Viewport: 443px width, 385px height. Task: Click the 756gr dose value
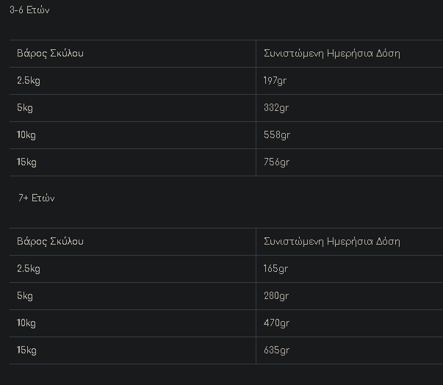coord(277,162)
